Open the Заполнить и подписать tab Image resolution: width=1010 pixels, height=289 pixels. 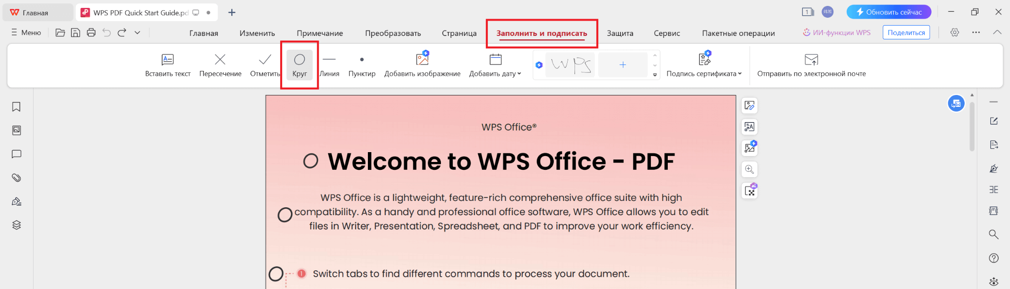pyautogui.click(x=541, y=33)
